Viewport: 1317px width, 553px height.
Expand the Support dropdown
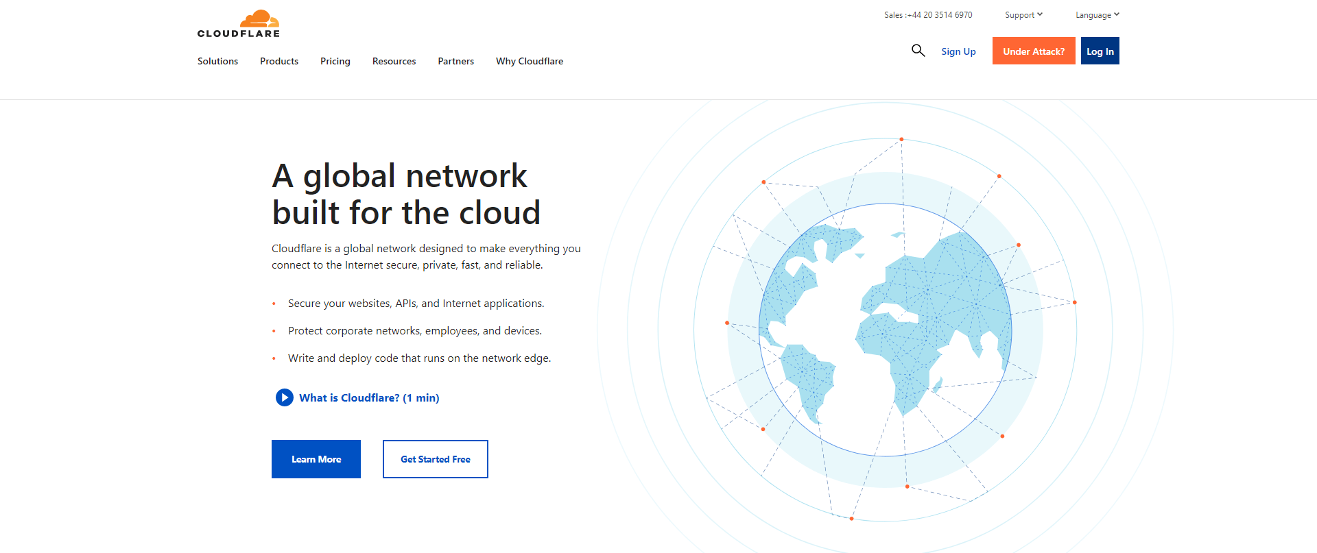pyautogui.click(x=1023, y=15)
